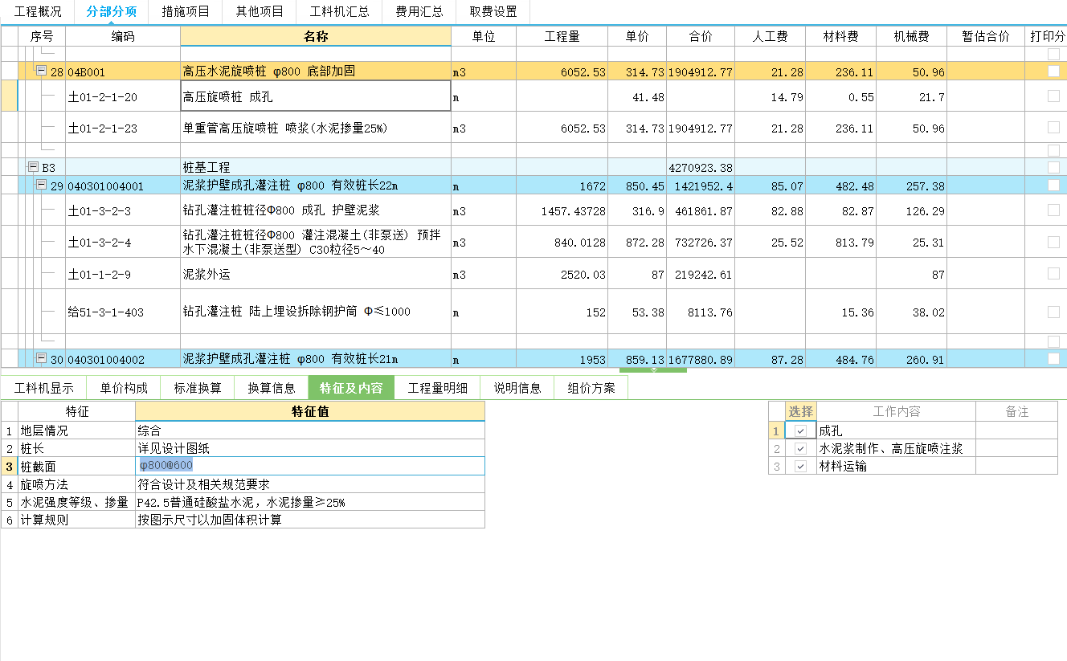Toggle print checkbox for 单重管高压旋喷桩 row
The image size is (1067, 661).
point(1053,128)
